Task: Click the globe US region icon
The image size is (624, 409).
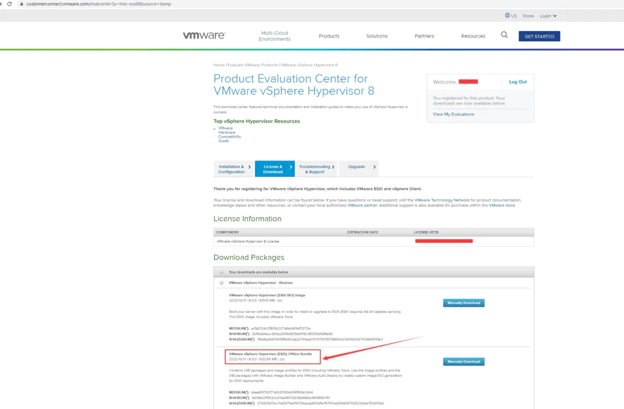Action: 508,16
